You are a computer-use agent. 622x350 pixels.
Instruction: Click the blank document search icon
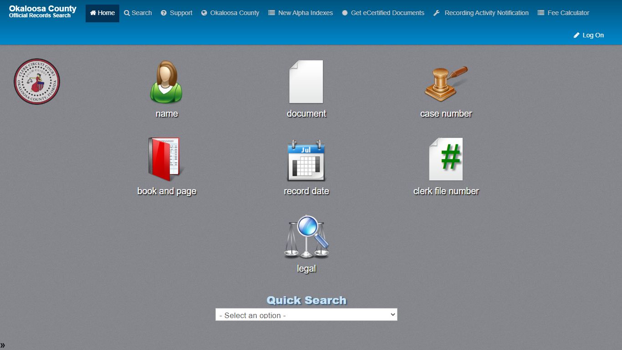[306, 82]
